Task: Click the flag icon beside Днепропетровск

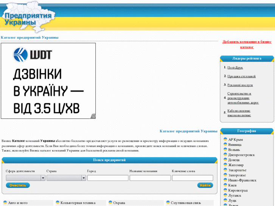Action: coord(225,155)
